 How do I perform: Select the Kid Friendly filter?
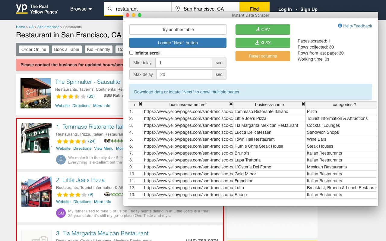coord(98,49)
